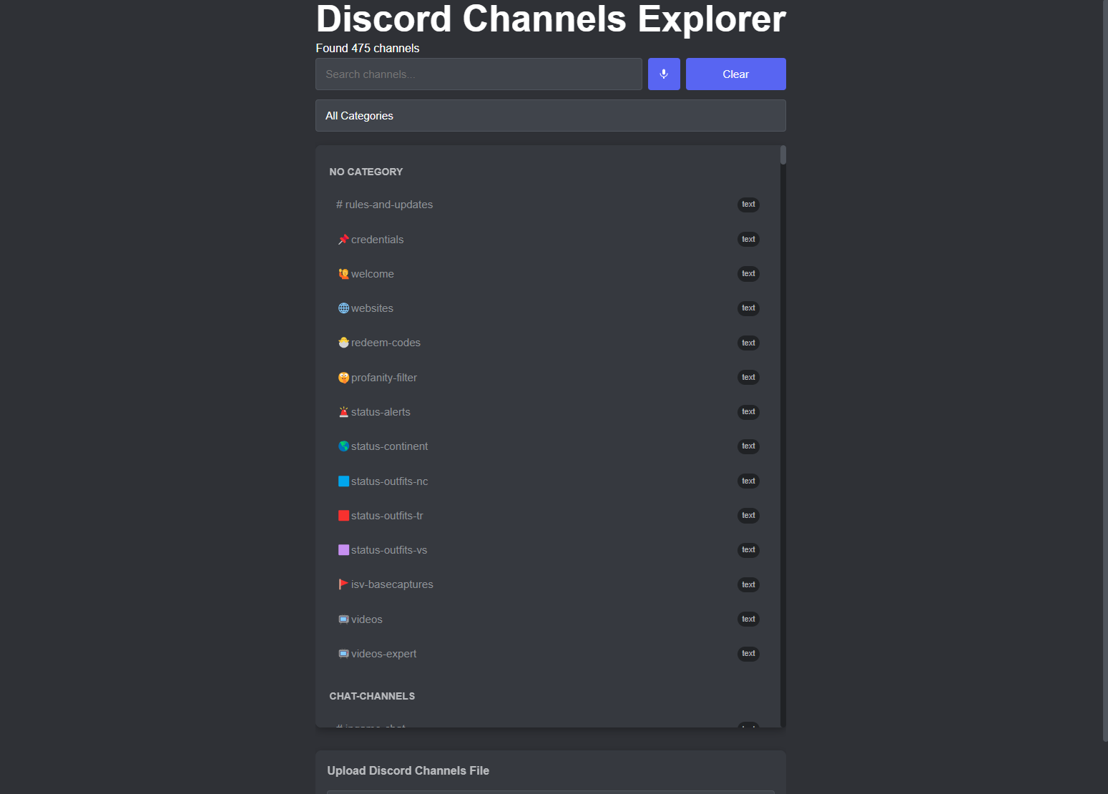Image resolution: width=1108 pixels, height=794 pixels.
Task: Click the red flag icon next to isv-basecaptures
Action: pos(343,584)
